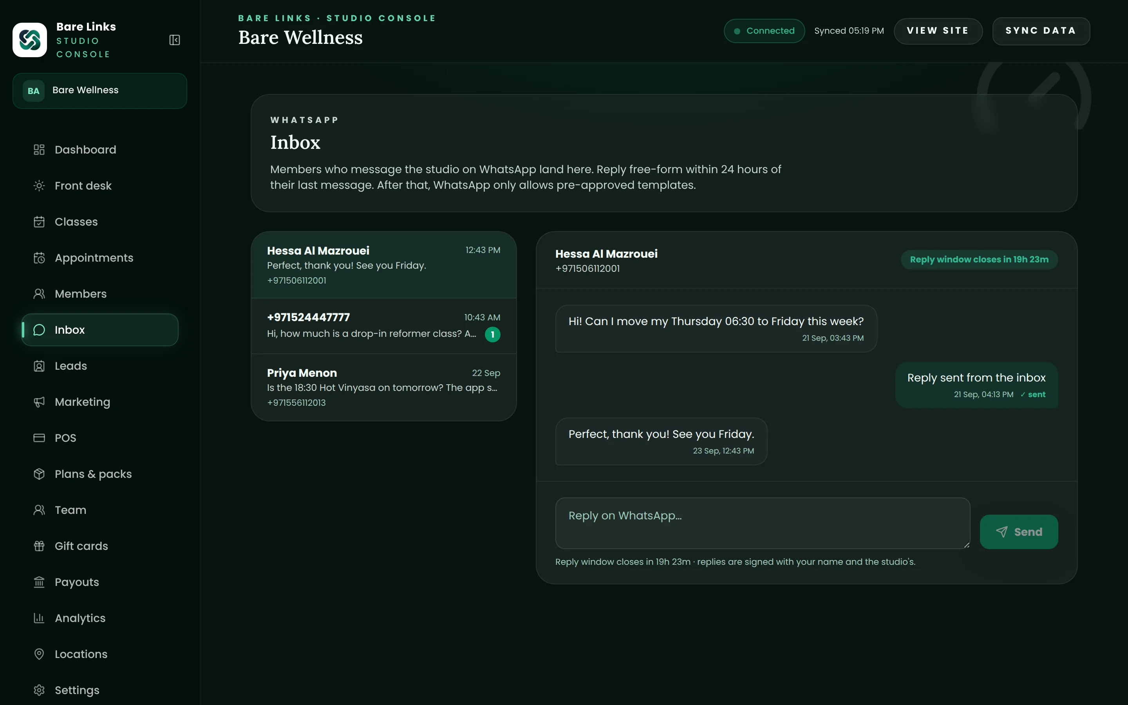Click the "Synced 05:19 PM" status text
This screenshot has height=705, width=1128.
pyautogui.click(x=849, y=31)
